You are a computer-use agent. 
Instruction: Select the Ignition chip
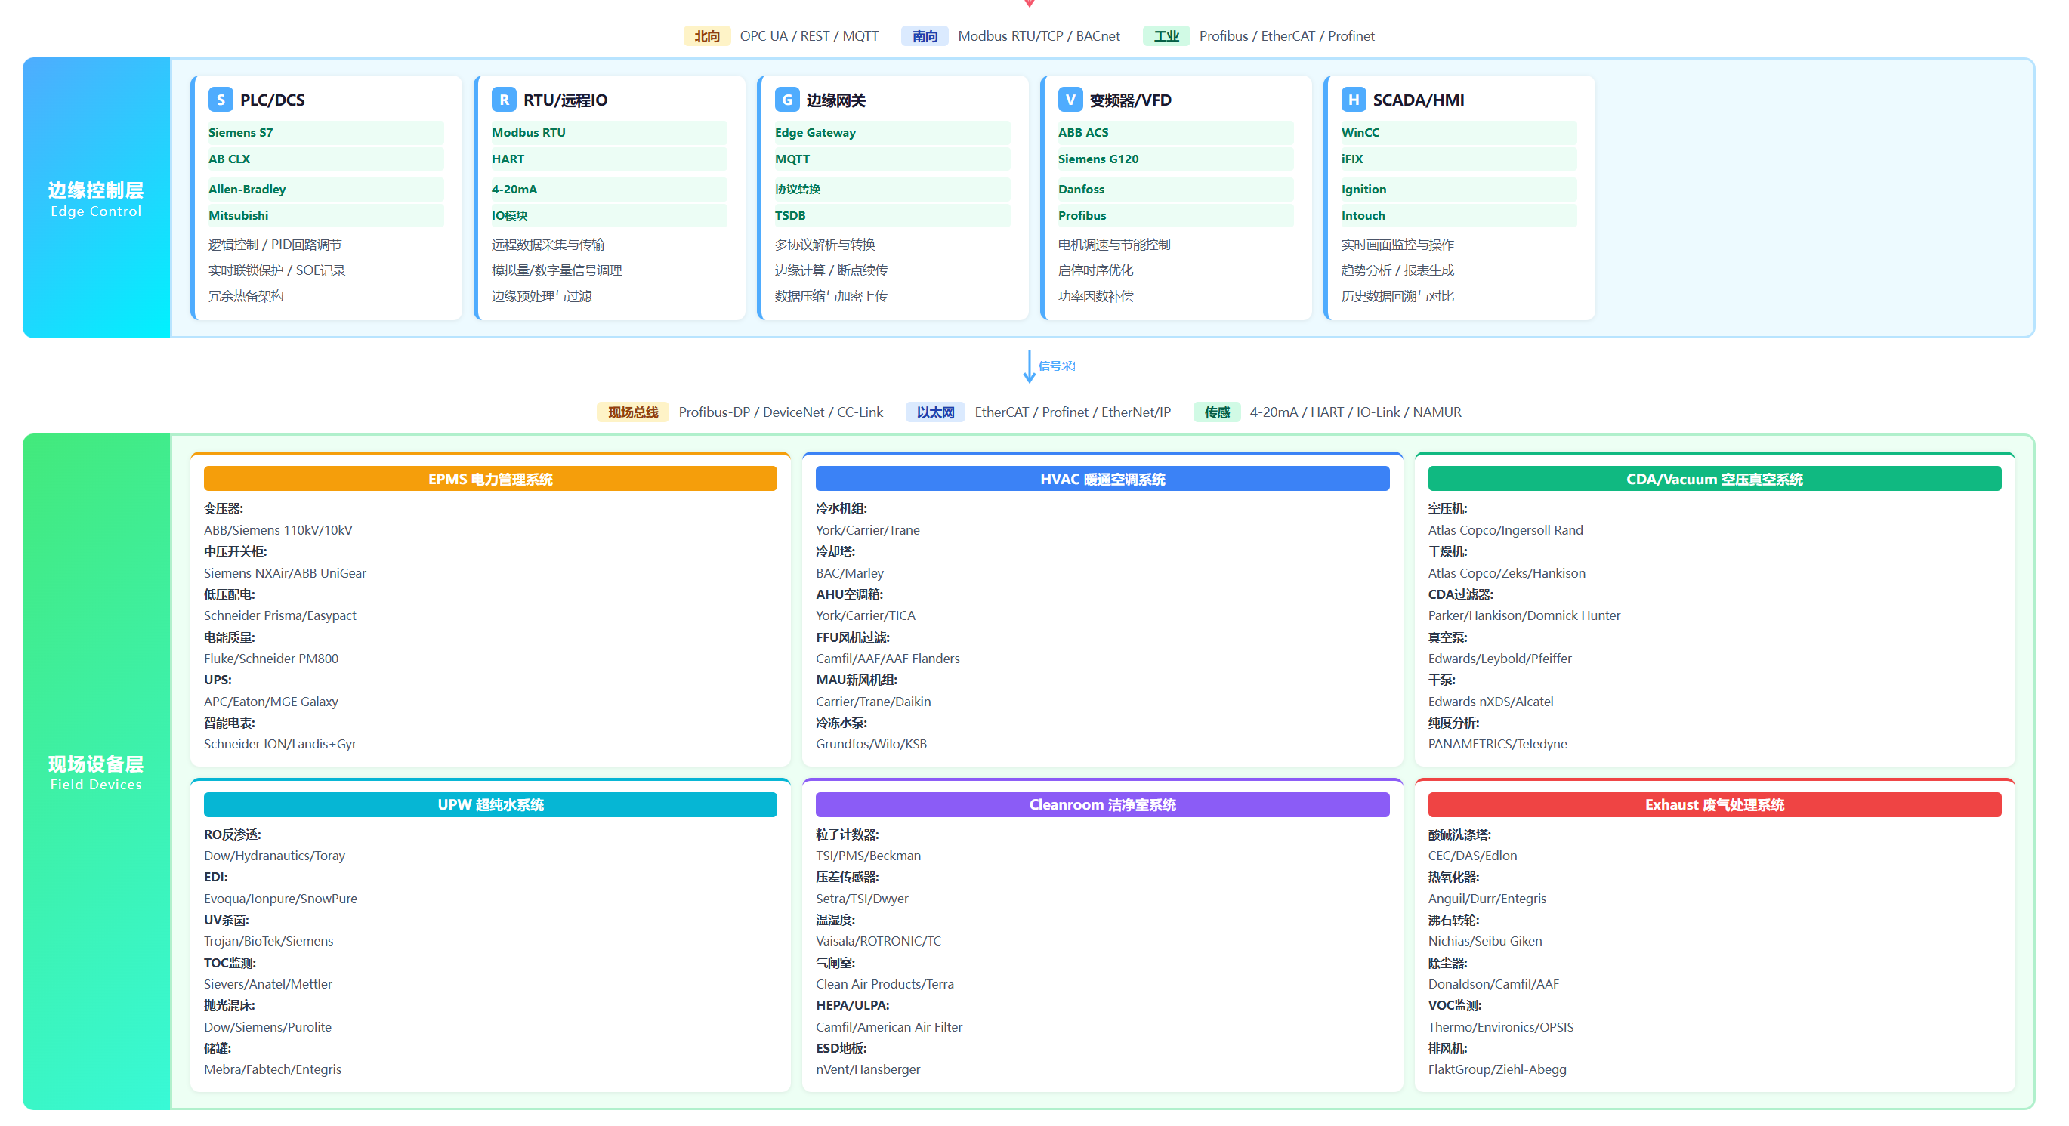pos(1459,189)
